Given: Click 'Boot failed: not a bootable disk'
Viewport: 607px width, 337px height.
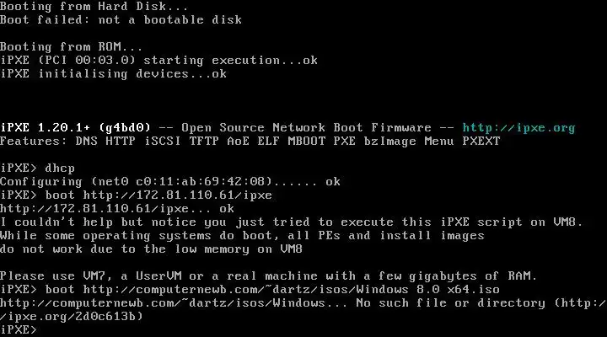Looking at the screenshot, I should pyautogui.click(x=121, y=19).
